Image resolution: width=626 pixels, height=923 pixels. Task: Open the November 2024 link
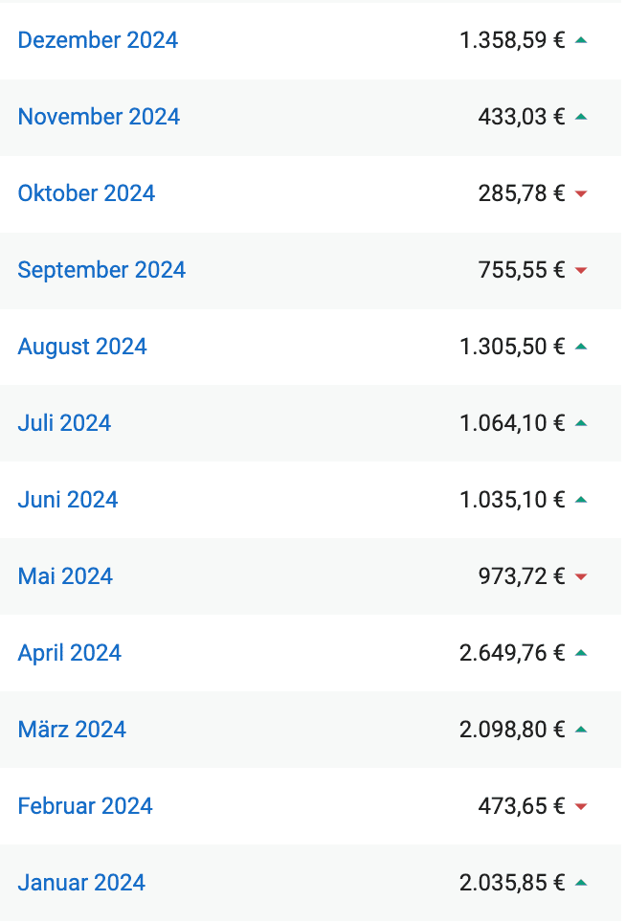coord(99,117)
